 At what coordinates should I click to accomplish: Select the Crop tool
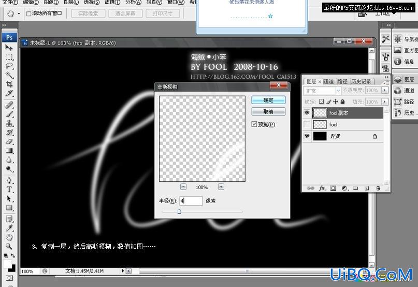point(9,84)
